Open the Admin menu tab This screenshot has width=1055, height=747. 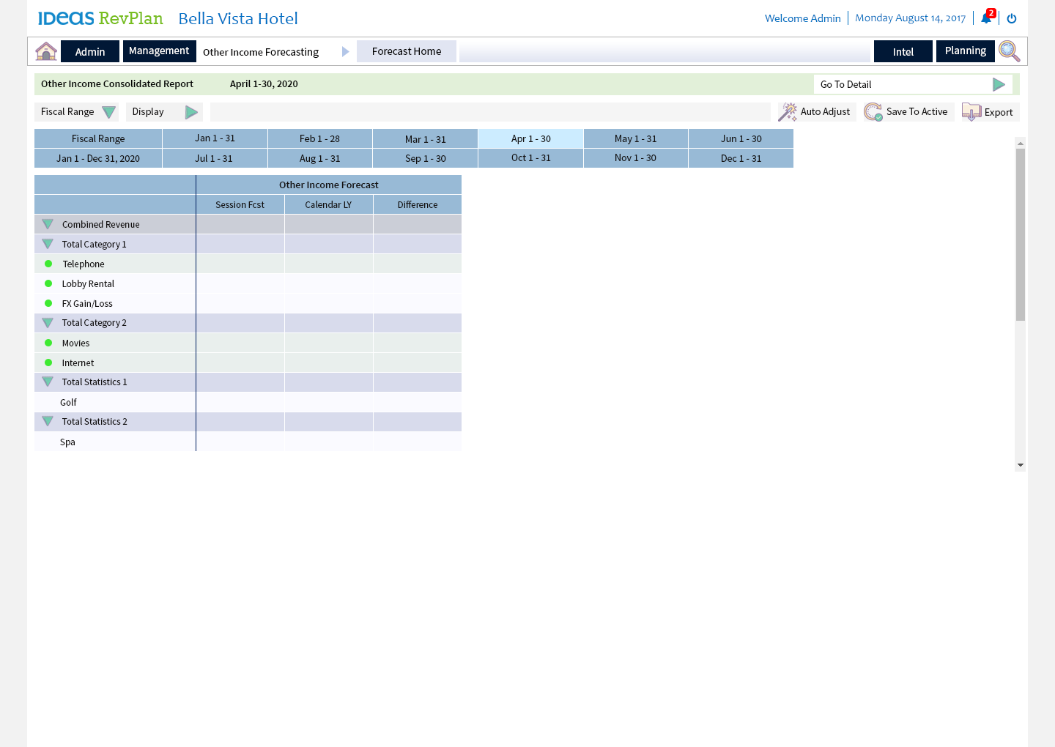pos(90,51)
